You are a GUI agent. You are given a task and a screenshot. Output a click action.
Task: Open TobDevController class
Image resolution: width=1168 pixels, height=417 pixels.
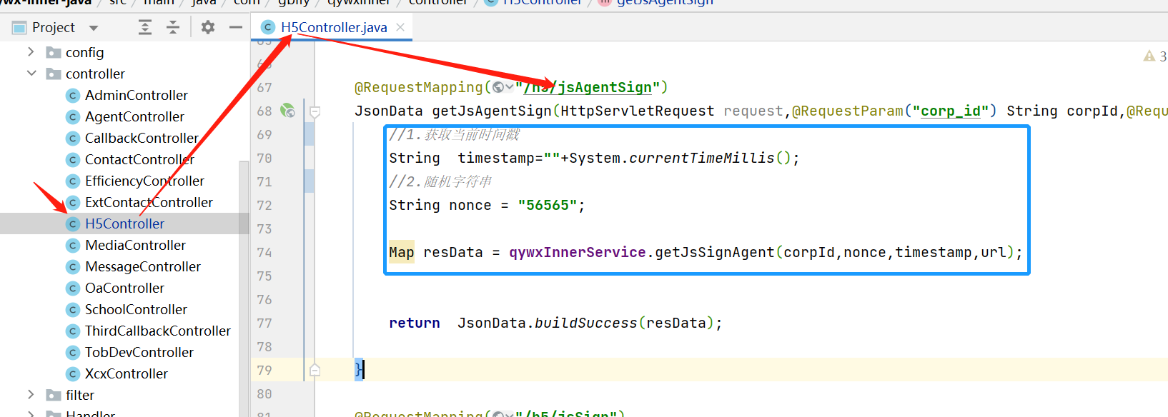click(x=139, y=352)
